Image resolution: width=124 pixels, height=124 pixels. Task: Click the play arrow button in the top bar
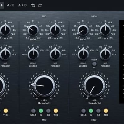click(2, 5)
